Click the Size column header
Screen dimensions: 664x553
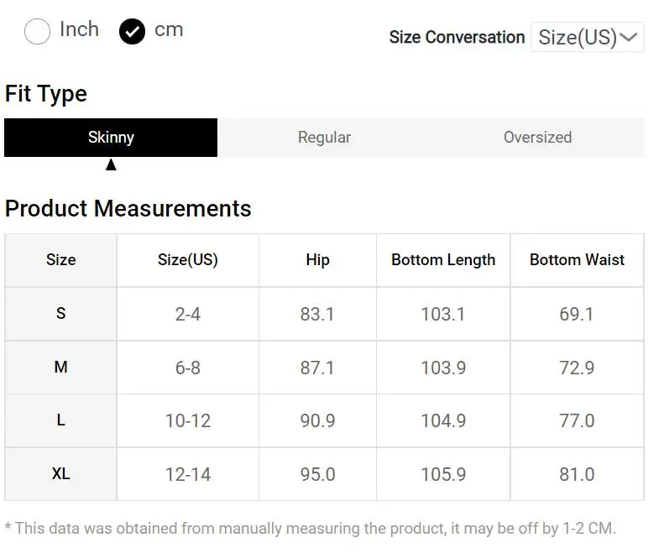[x=60, y=260]
